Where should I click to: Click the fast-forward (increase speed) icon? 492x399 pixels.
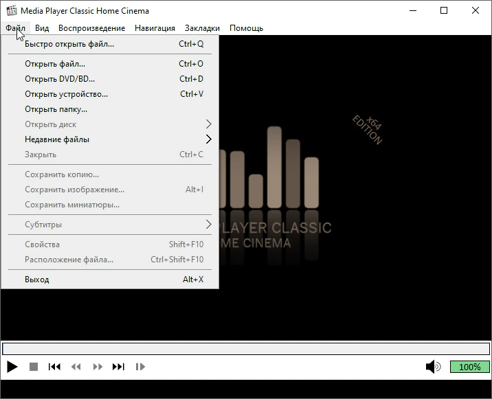[x=98, y=367]
